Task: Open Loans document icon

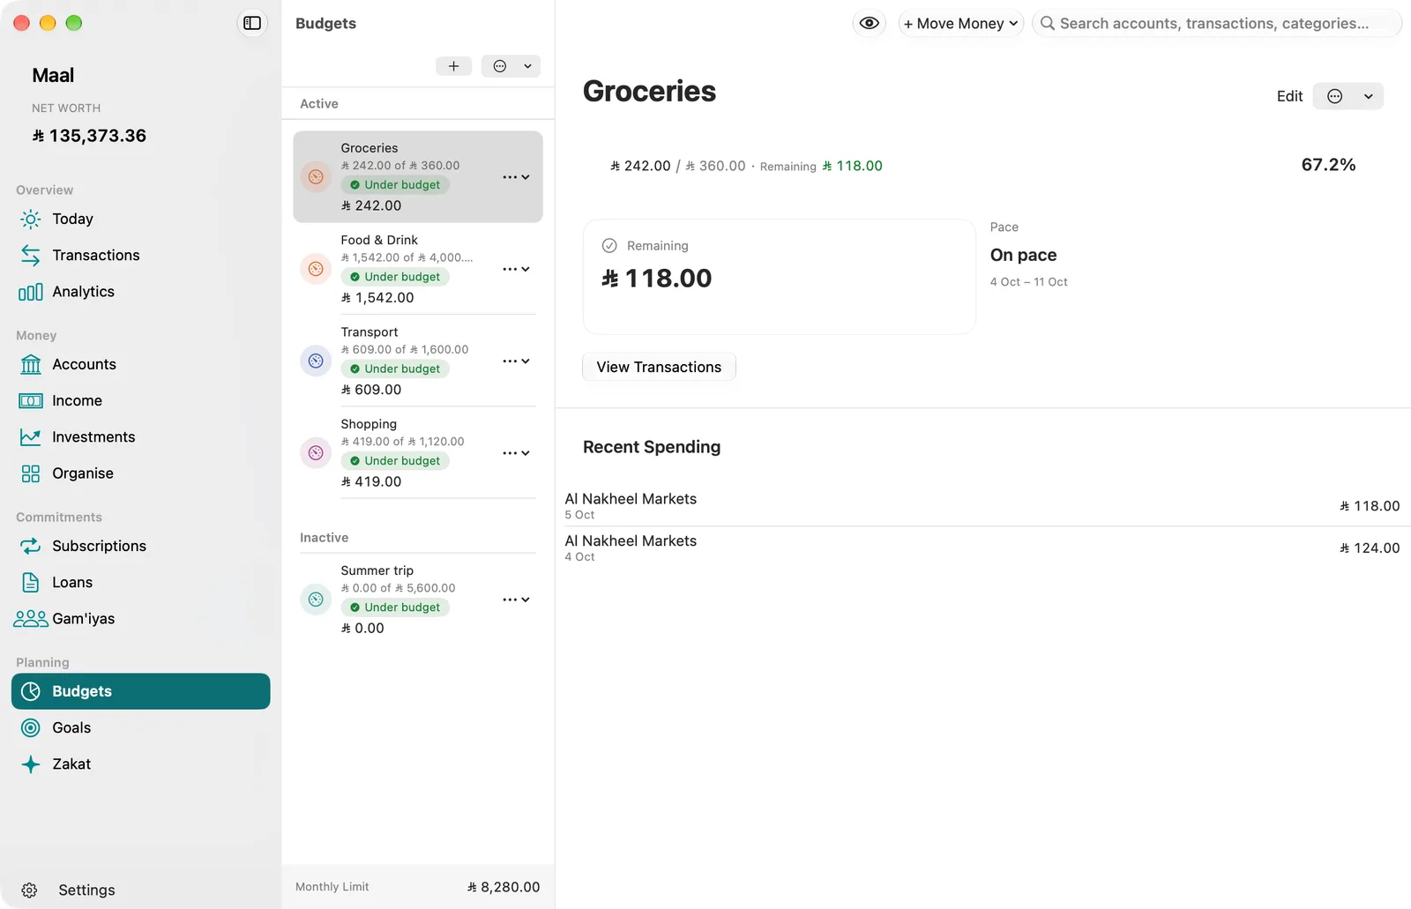Action: (31, 582)
